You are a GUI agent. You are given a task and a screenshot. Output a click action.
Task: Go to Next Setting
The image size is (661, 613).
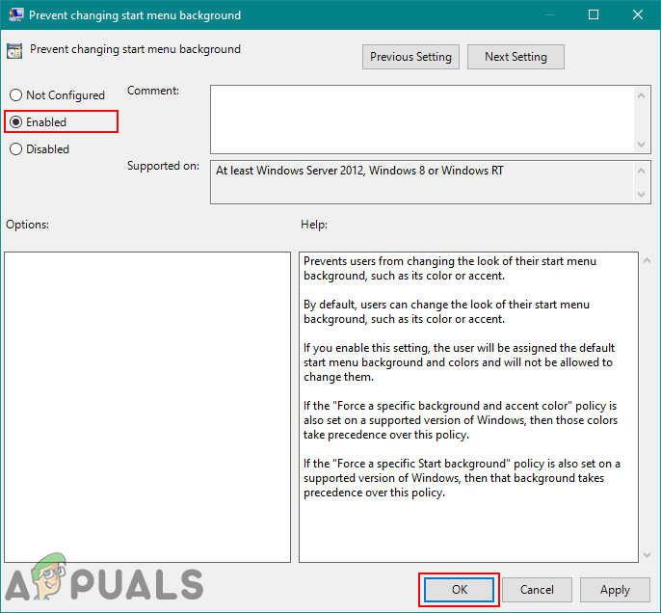(516, 57)
